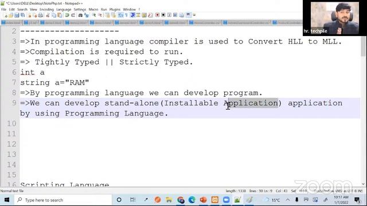
Task: Open Microsoft Edge from taskbar
Action: pos(192,200)
